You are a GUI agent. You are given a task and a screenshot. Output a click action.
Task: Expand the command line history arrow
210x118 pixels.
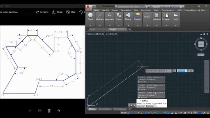(x=166, y=104)
